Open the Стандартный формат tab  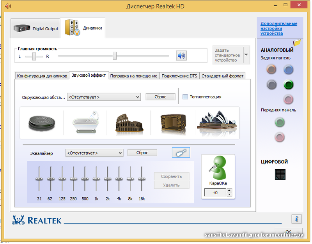(x=223, y=76)
